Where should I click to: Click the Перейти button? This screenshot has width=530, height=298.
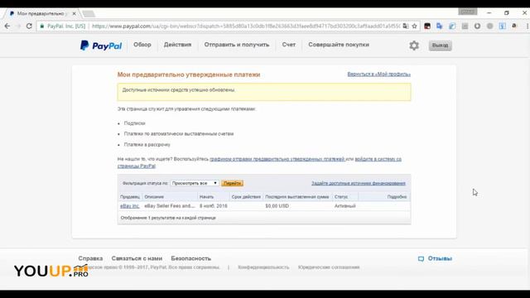point(232,183)
